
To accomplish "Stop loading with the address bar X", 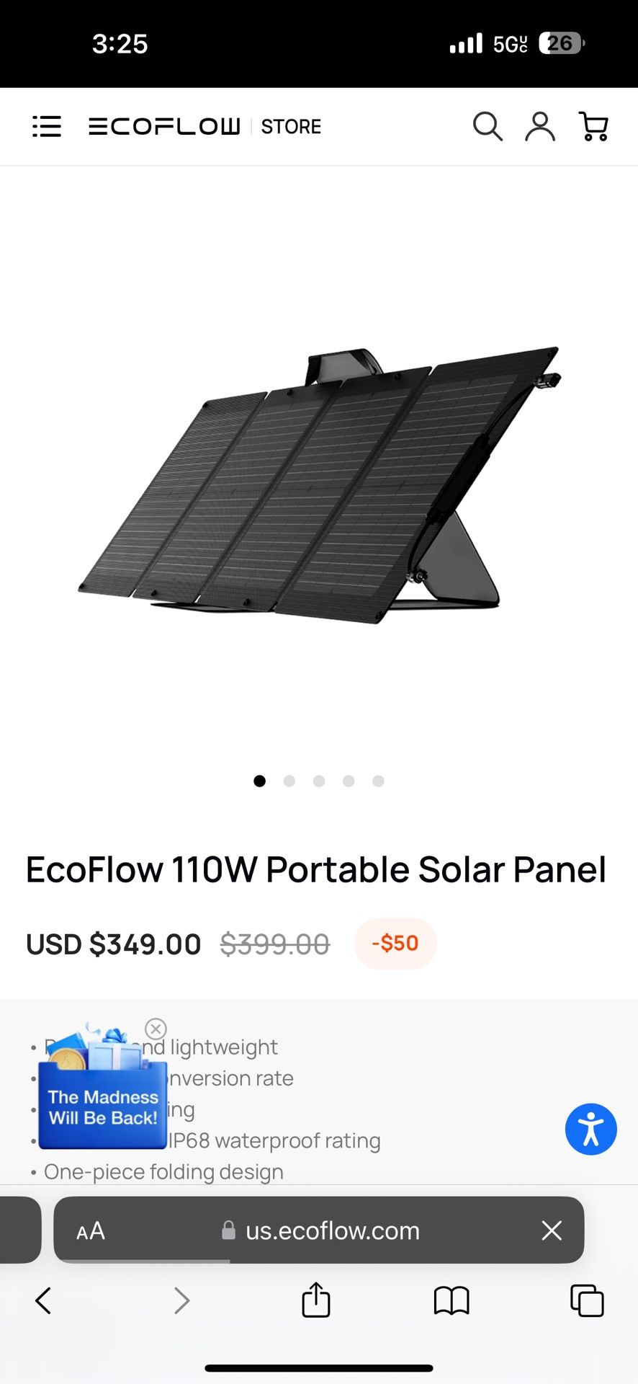I will coord(552,1230).
